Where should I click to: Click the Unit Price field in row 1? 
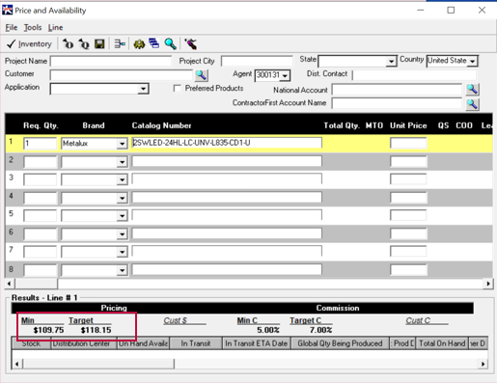point(408,143)
